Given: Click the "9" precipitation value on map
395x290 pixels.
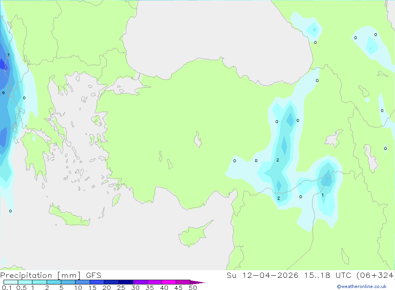Looking at the screenshot, I should tap(3, 93).
